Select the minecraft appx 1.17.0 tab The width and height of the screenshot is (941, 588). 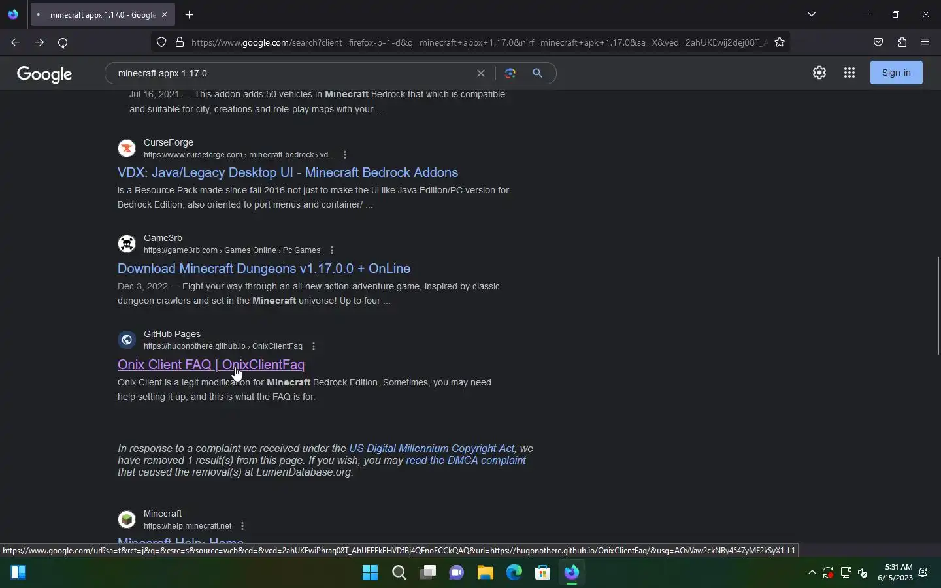(103, 14)
